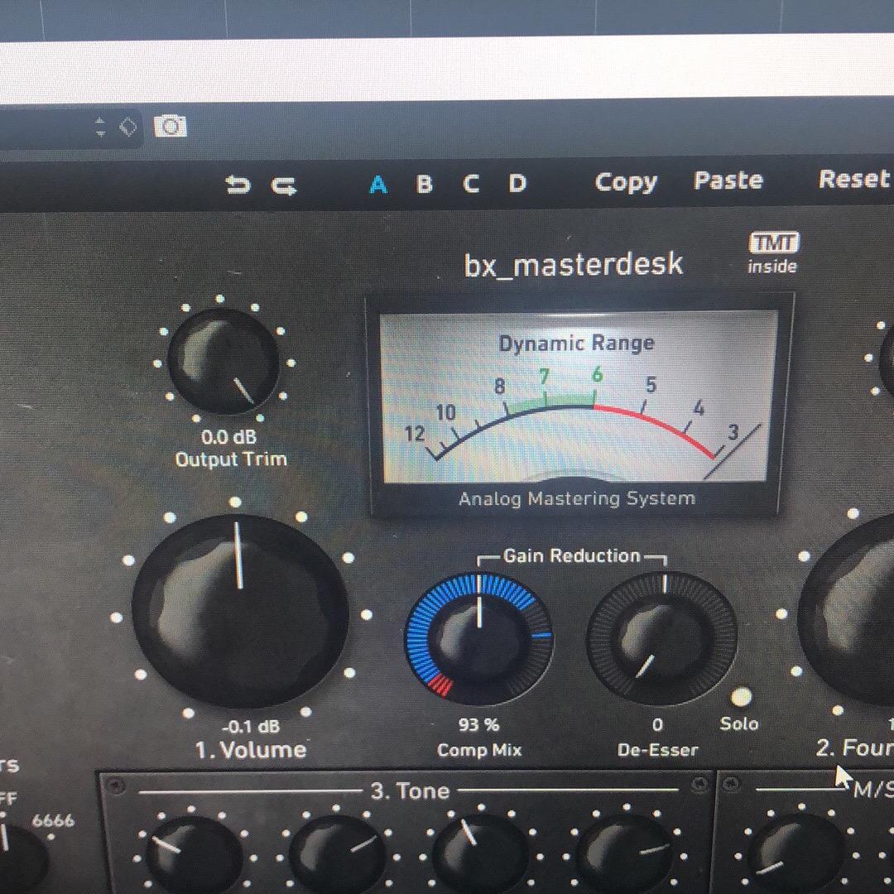The height and width of the screenshot is (894, 894).
Task: Click the Copy button
Action: click(626, 182)
